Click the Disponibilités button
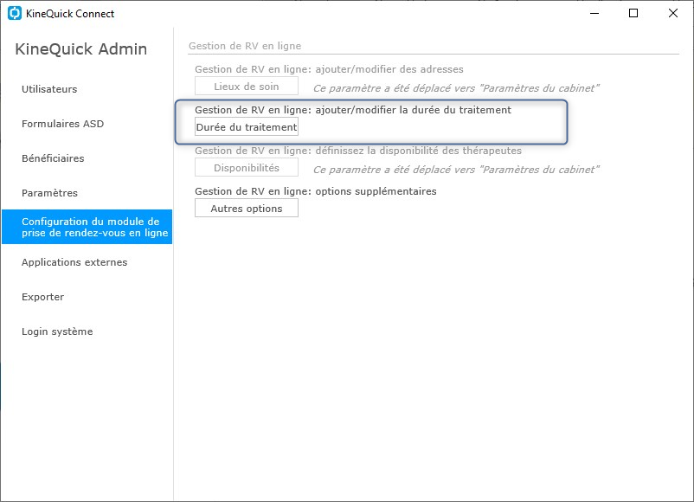The image size is (694, 502). (247, 168)
